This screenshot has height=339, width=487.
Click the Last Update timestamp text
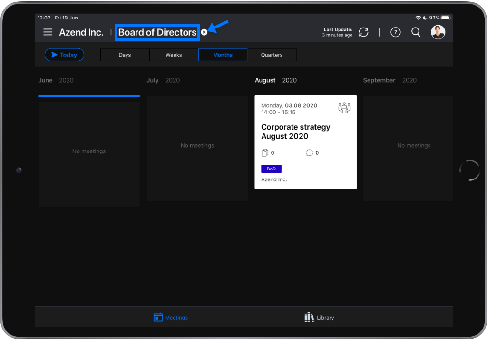click(337, 32)
